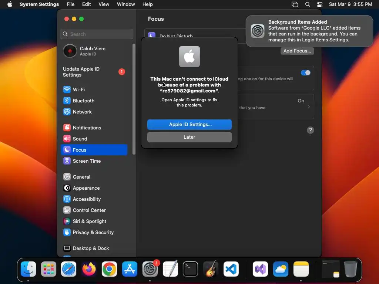
Task: Select Focus sidebar item
Action: click(x=94, y=150)
